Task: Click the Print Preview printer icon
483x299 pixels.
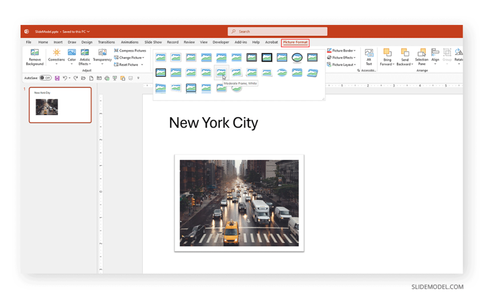Action: tap(107, 78)
